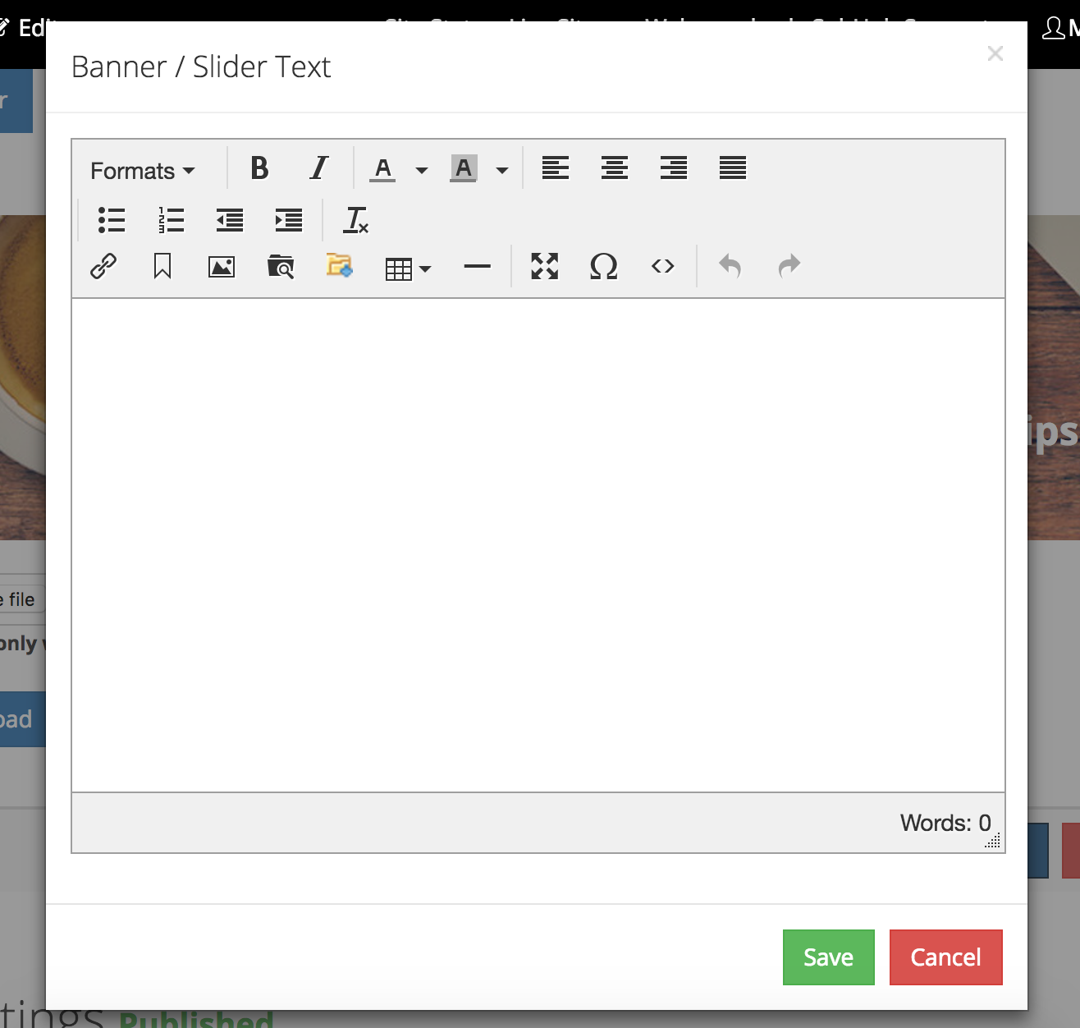Cancel the banner text dialog

coord(946,957)
